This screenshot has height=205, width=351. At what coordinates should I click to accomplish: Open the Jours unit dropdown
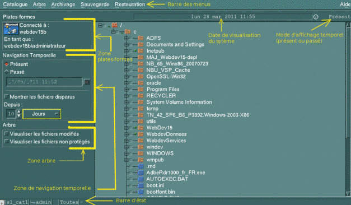click(x=41, y=114)
